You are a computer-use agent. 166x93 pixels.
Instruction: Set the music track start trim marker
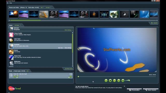(17, 78)
